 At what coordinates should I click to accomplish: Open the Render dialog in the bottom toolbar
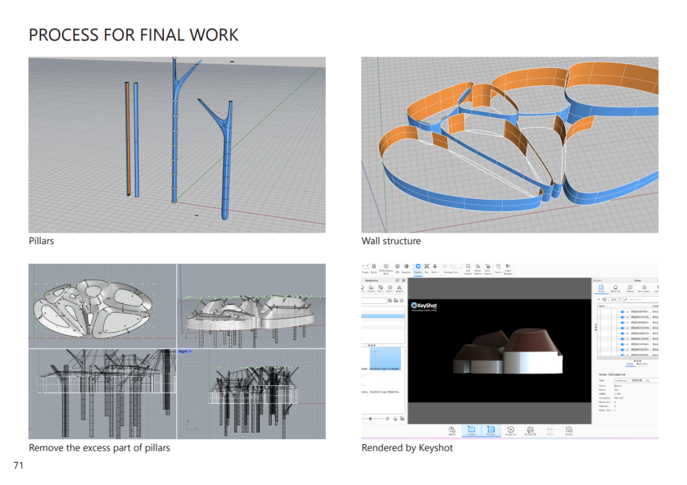coord(569,430)
